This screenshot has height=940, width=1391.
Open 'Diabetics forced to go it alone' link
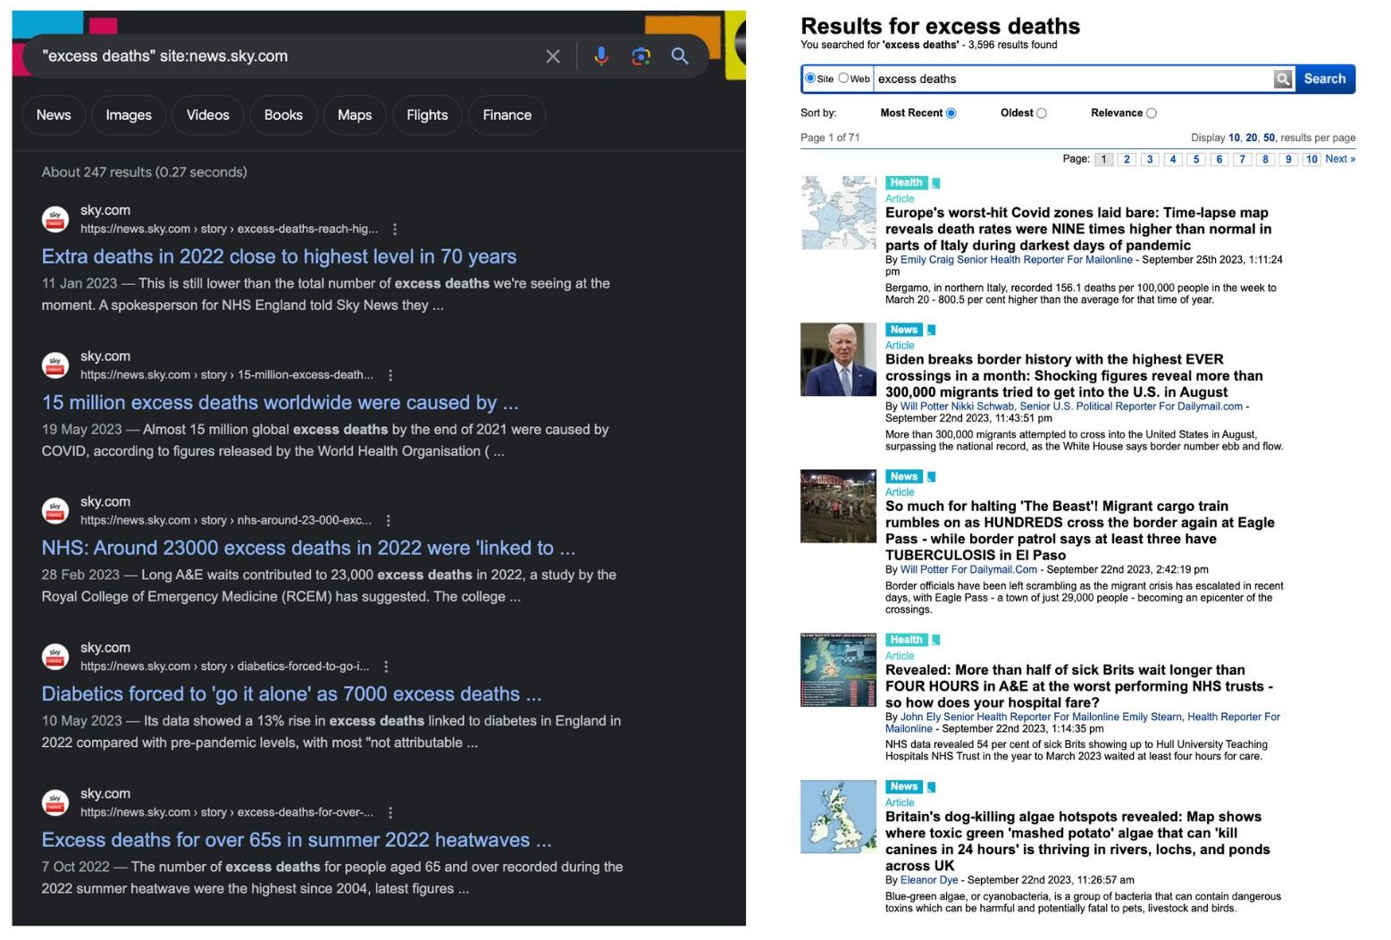coord(291,694)
